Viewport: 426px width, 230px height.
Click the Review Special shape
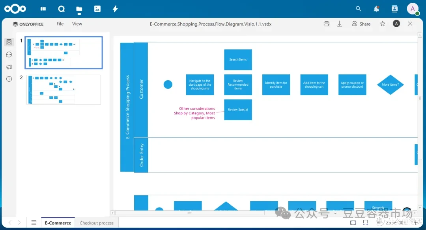(x=238, y=110)
